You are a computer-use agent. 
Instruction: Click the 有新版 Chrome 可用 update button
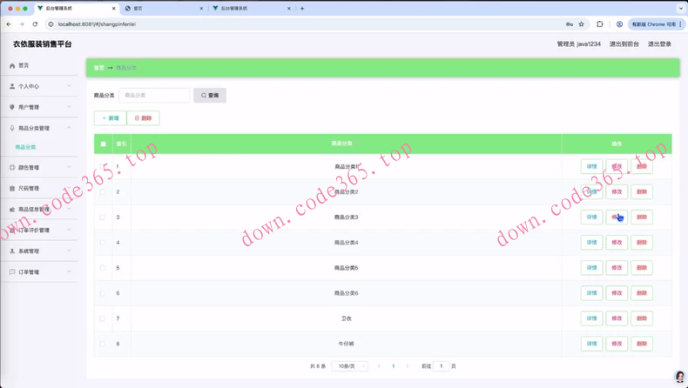point(656,24)
